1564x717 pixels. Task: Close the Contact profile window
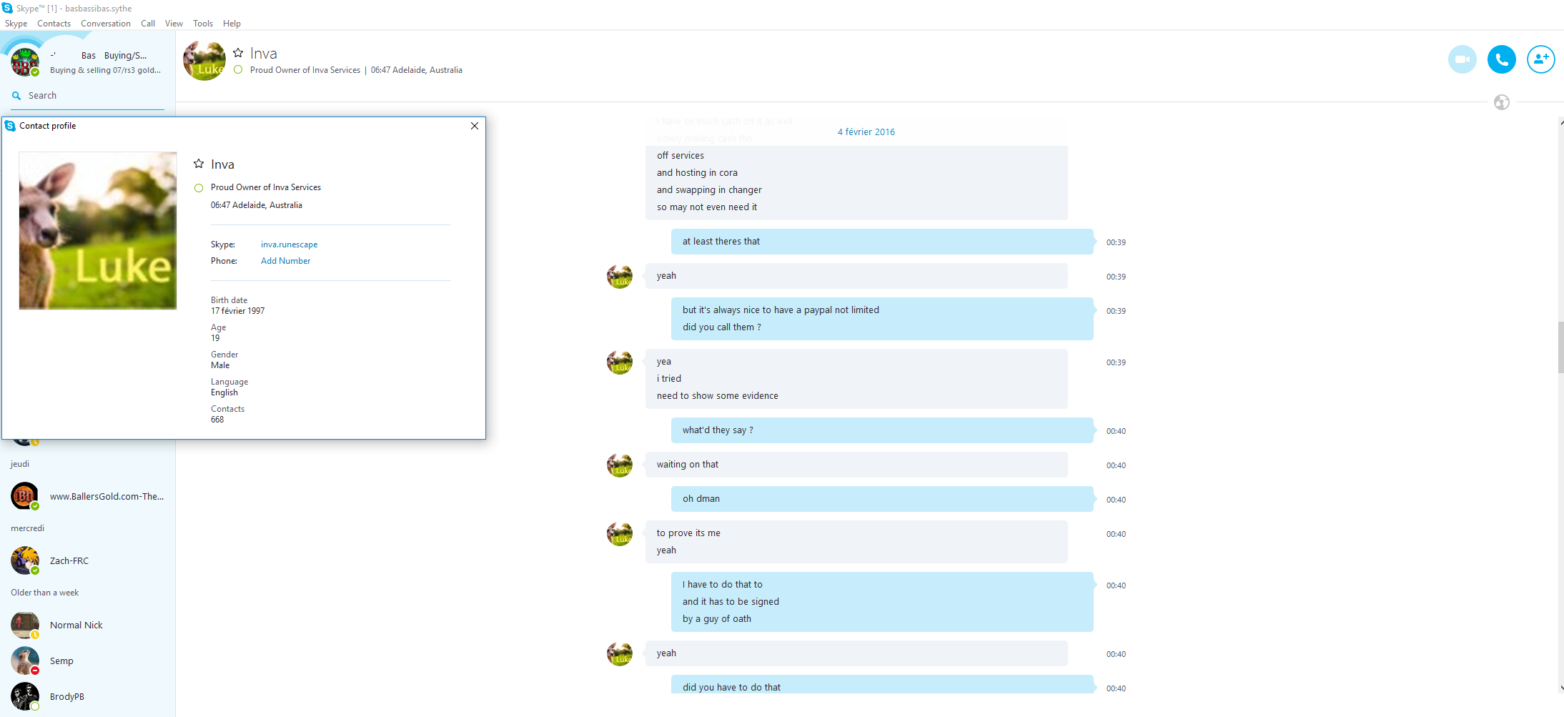click(x=475, y=126)
